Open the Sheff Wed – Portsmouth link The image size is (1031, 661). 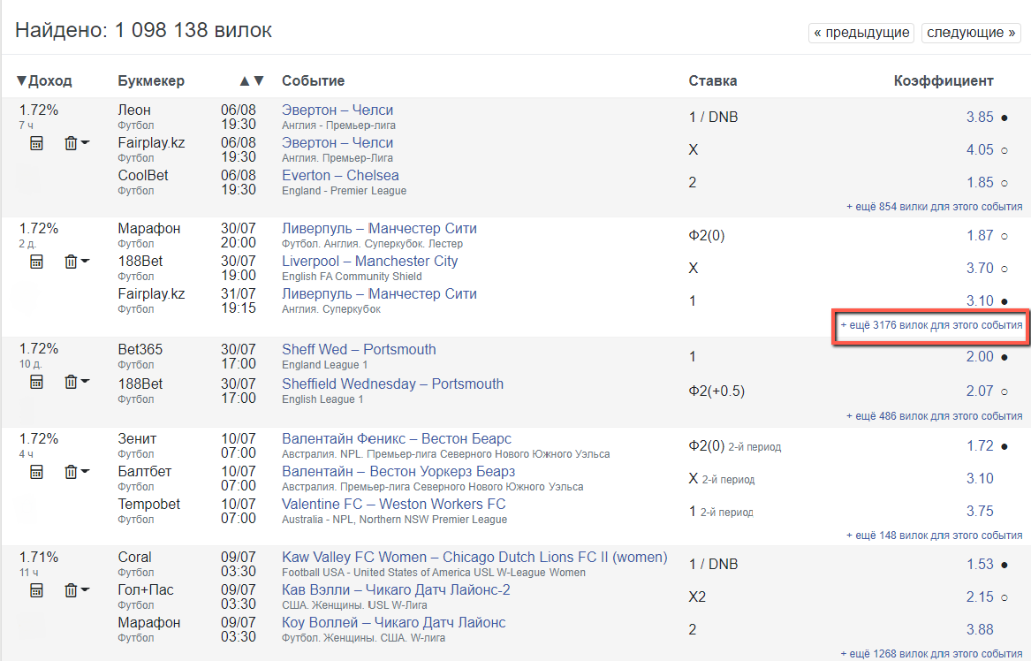tap(359, 349)
